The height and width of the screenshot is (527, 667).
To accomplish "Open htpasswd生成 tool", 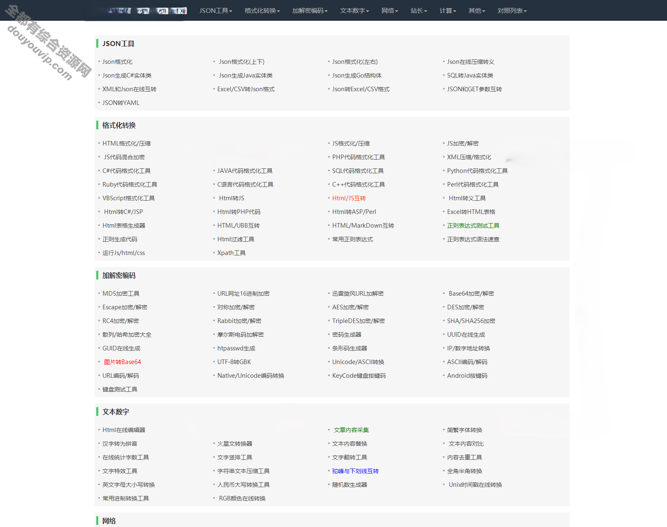I will click(236, 348).
